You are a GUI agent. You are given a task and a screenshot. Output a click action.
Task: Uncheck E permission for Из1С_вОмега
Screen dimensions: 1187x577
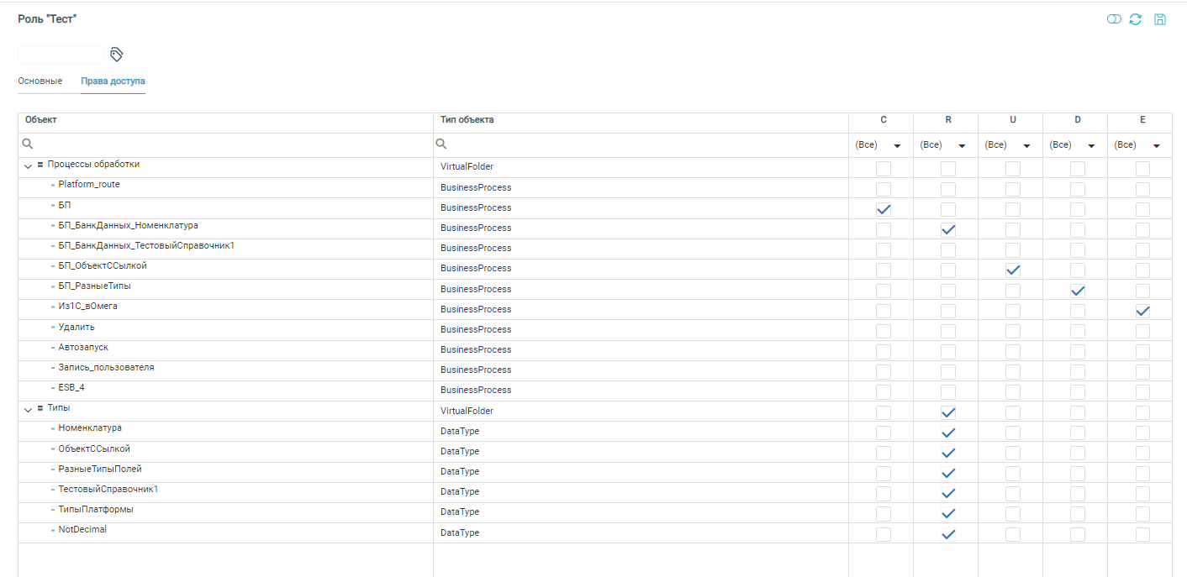pyautogui.click(x=1142, y=311)
